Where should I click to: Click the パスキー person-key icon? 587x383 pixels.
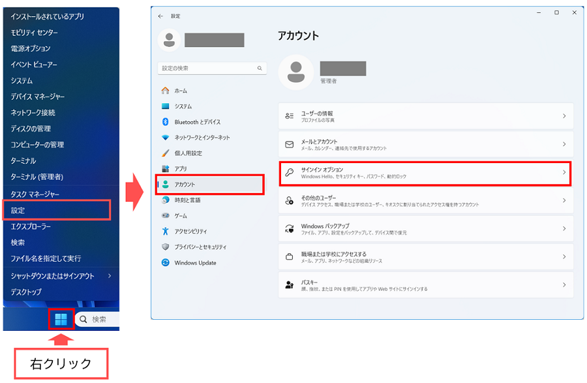click(290, 285)
